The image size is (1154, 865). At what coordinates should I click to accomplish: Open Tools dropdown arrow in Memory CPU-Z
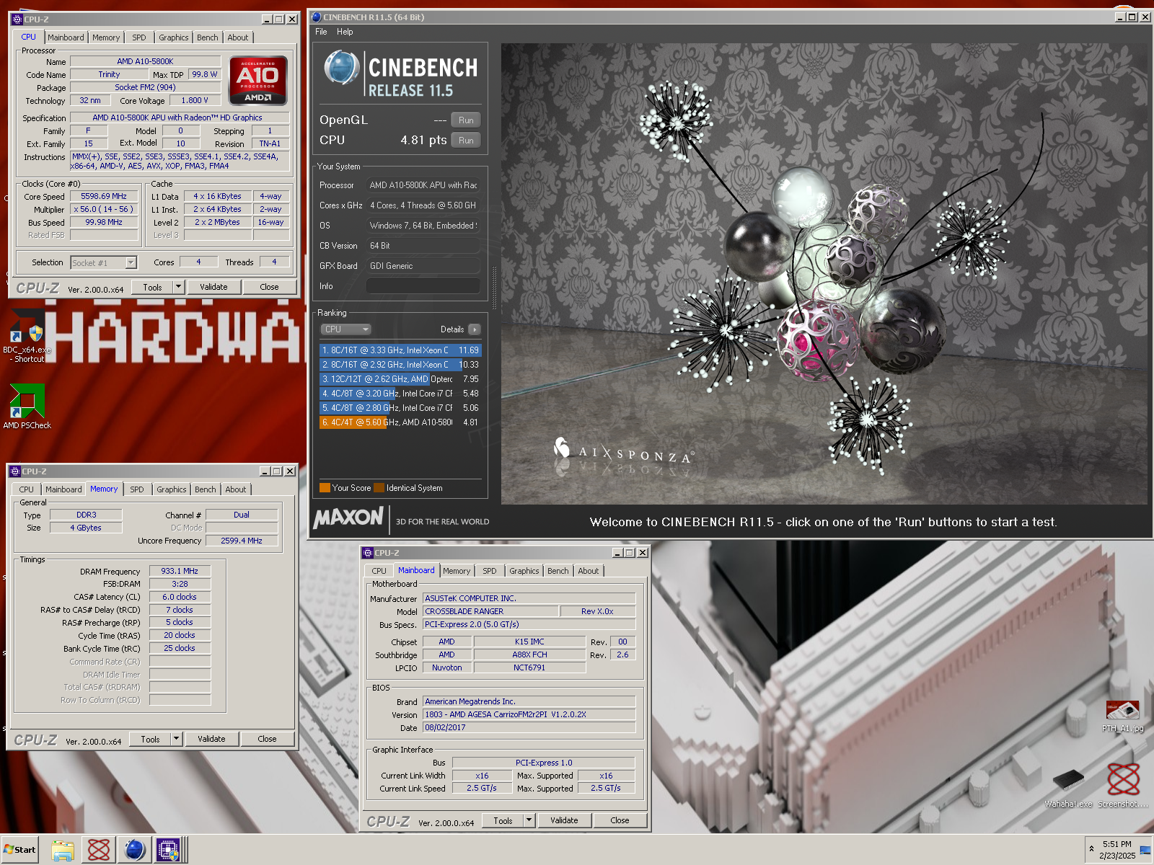(176, 739)
